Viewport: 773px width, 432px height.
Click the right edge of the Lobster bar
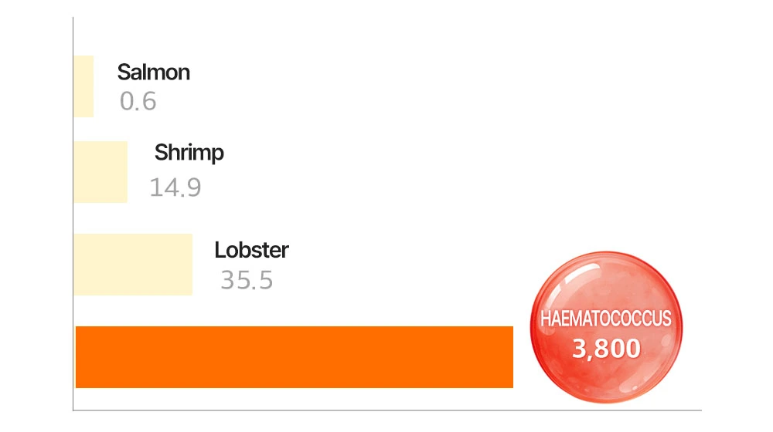coord(191,265)
